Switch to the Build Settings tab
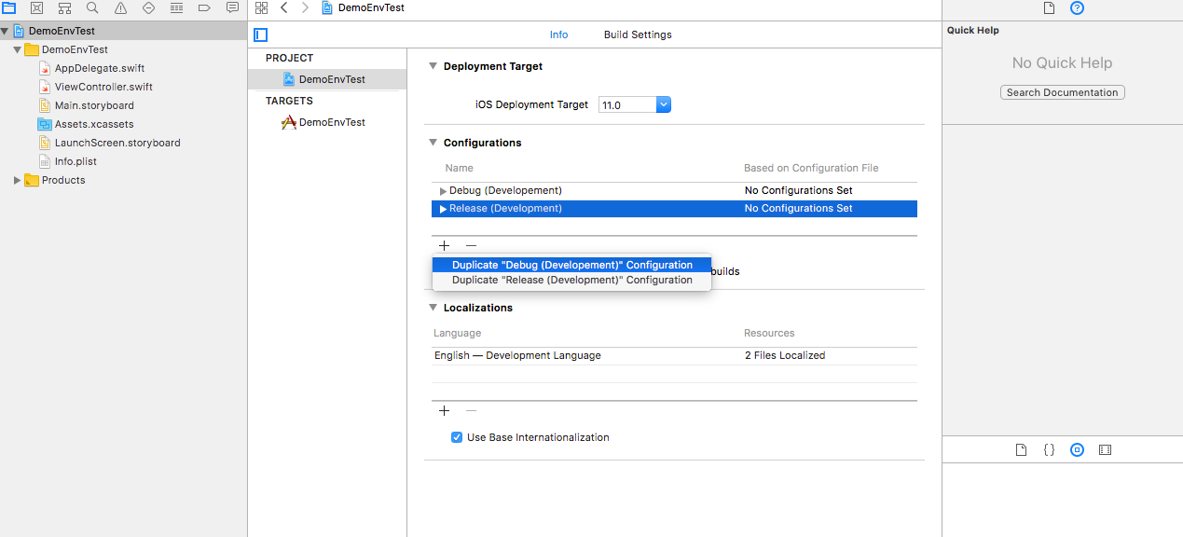 (x=638, y=34)
